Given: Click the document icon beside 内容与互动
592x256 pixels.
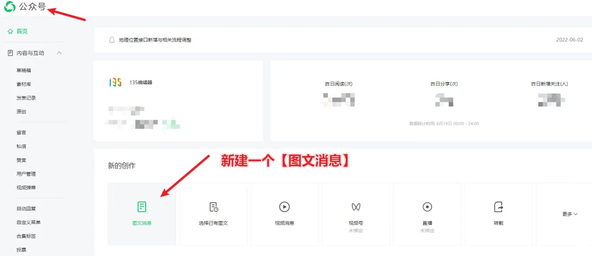Looking at the screenshot, I should click(10, 53).
